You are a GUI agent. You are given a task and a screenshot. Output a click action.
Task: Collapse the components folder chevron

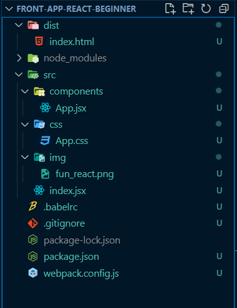pos(25,91)
